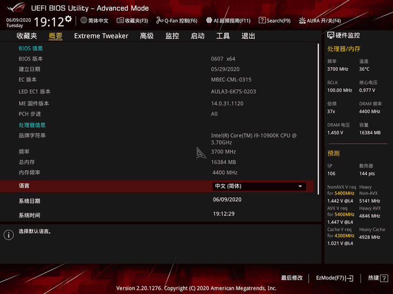Click the 热键 hotkeys button
This screenshot has width=393, height=294.
coord(373,278)
